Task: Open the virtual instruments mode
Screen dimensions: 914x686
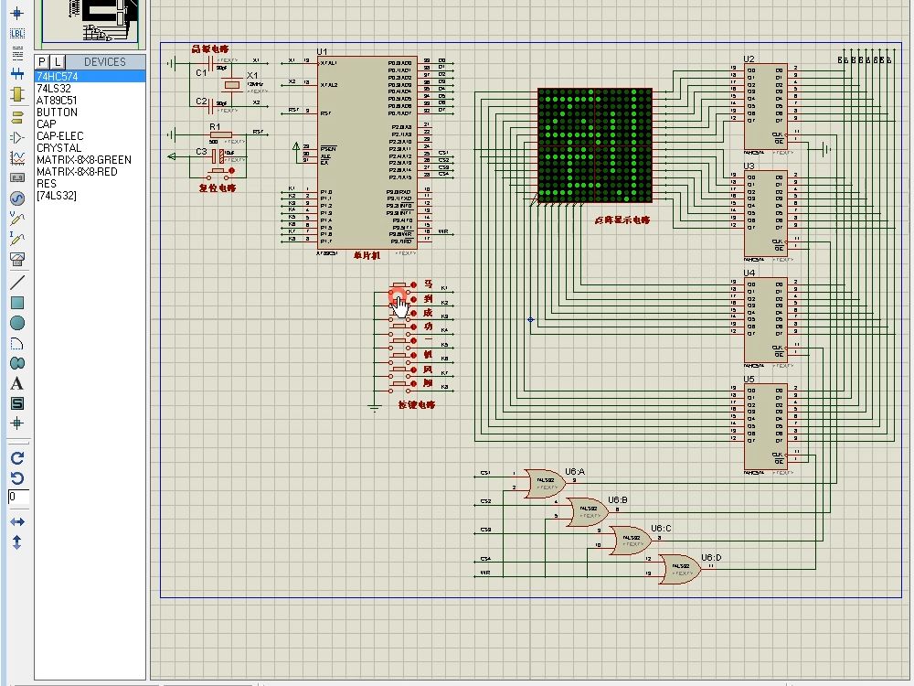Action: coord(16,259)
